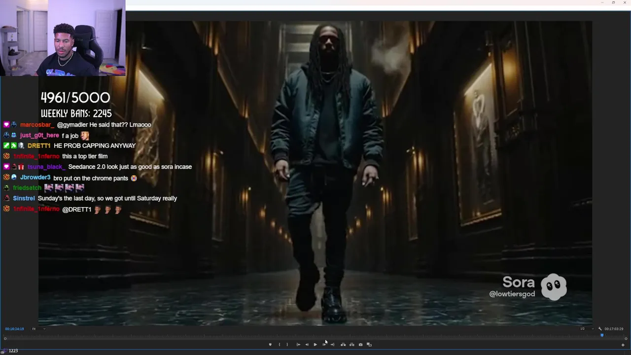Screen dimensions: 631x355
Task: Open the comparison view button
Action: tap(369, 345)
